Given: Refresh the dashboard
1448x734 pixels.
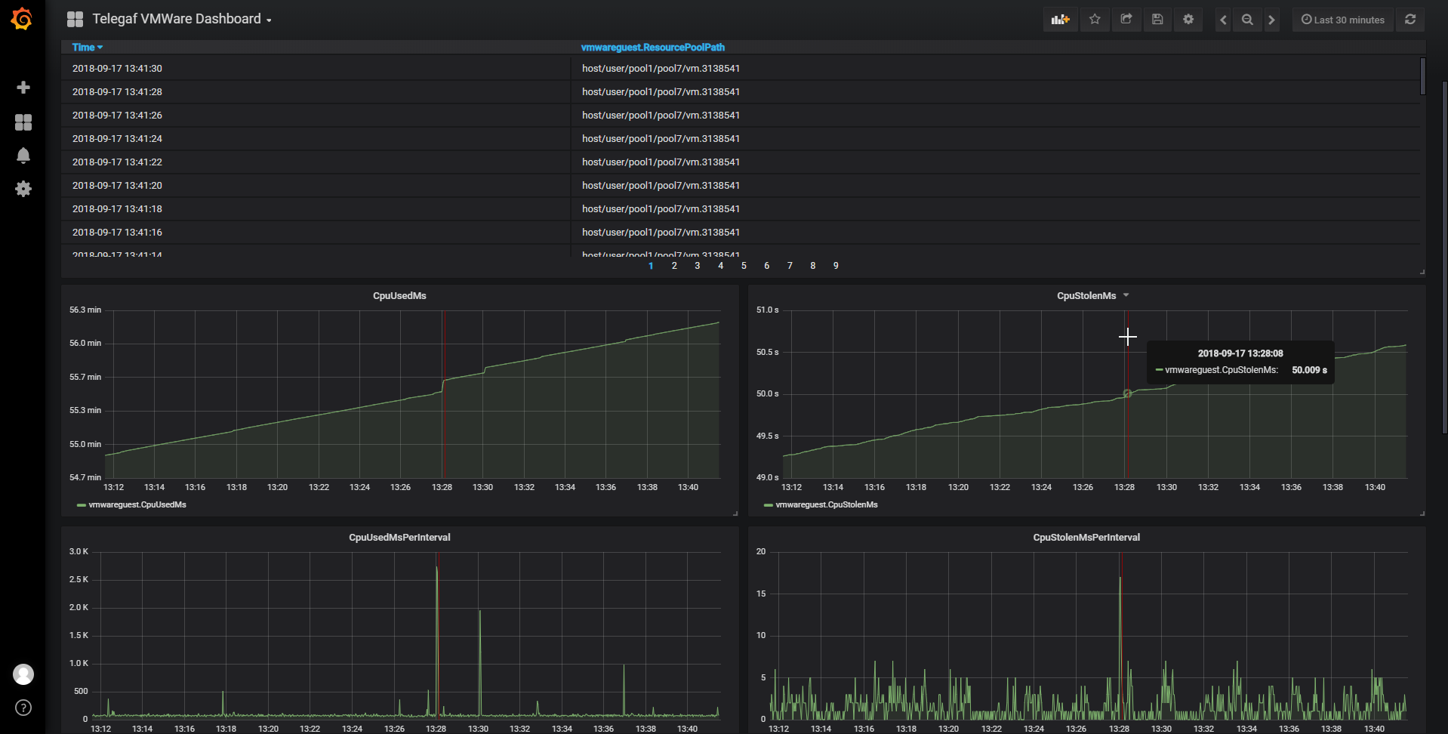Looking at the screenshot, I should tap(1410, 20).
